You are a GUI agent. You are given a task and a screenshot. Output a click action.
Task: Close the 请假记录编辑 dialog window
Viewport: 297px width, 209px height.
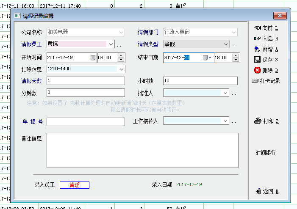pos(280,16)
